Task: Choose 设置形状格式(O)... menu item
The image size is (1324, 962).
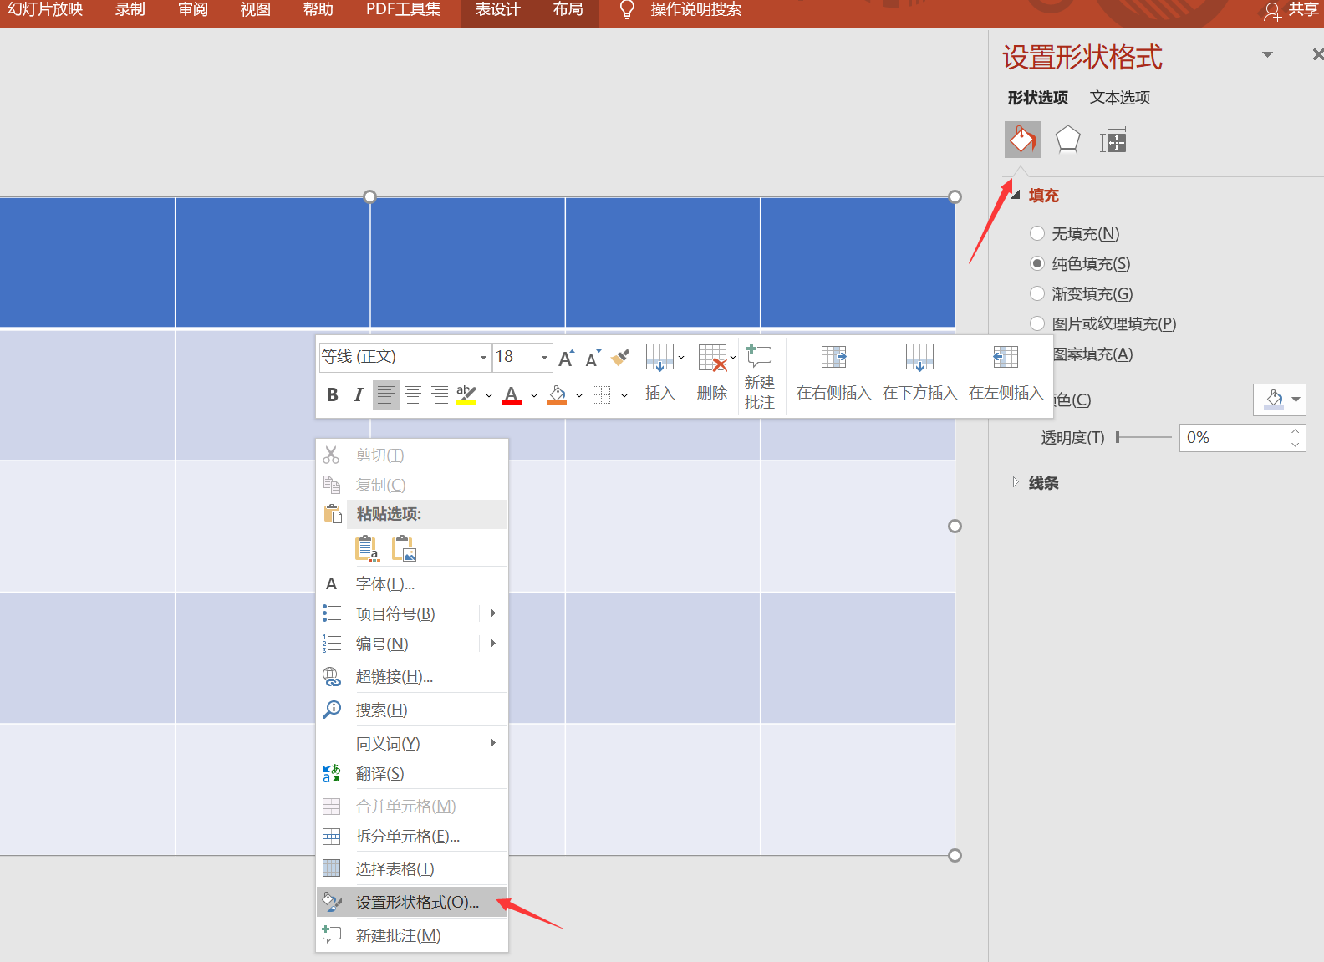Action: click(412, 902)
